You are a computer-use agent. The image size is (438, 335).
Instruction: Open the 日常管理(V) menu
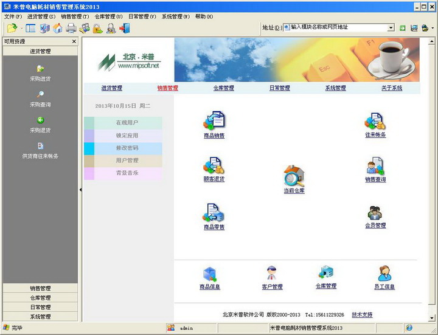(x=142, y=16)
